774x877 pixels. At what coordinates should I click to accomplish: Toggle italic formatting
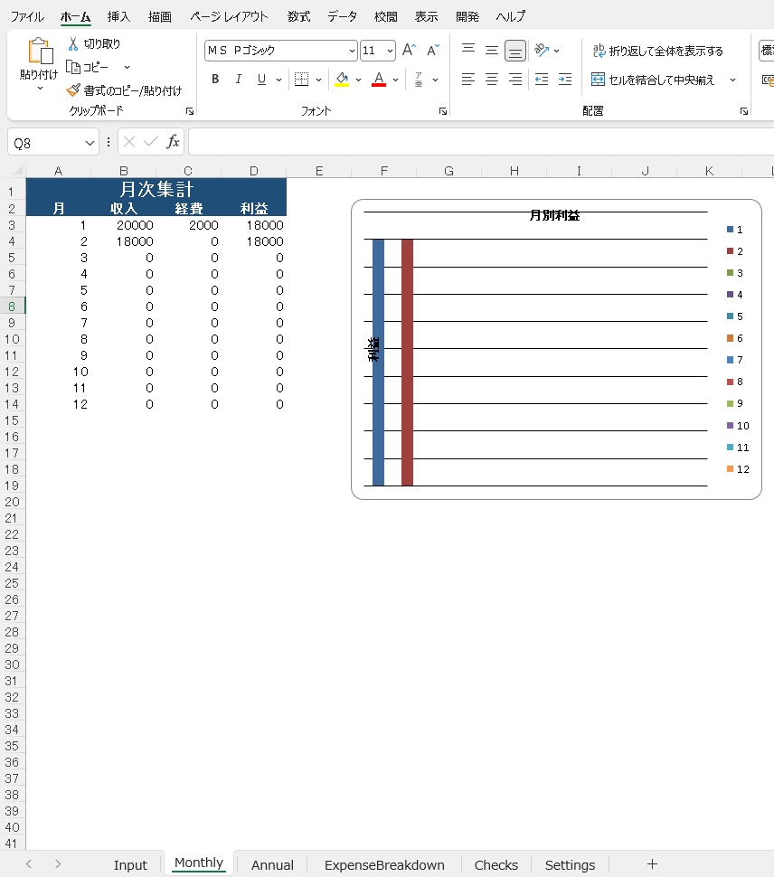point(237,80)
